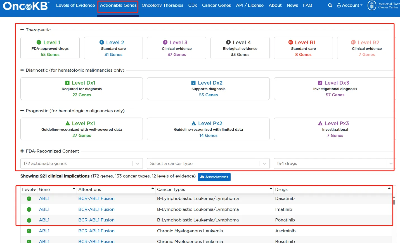Click the Memorial Sloan Kettering logo icon
This screenshot has height=243, width=400.
[x=372, y=5]
